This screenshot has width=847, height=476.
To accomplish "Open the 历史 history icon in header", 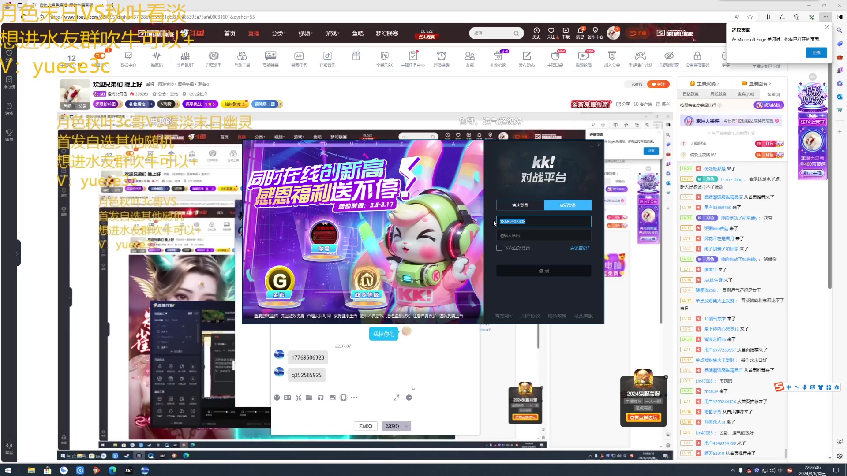I will (536, 33).
